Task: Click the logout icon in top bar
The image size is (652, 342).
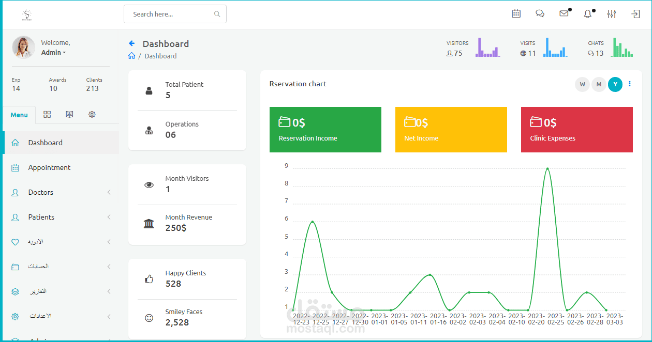Action: click(x=636, y=14)
